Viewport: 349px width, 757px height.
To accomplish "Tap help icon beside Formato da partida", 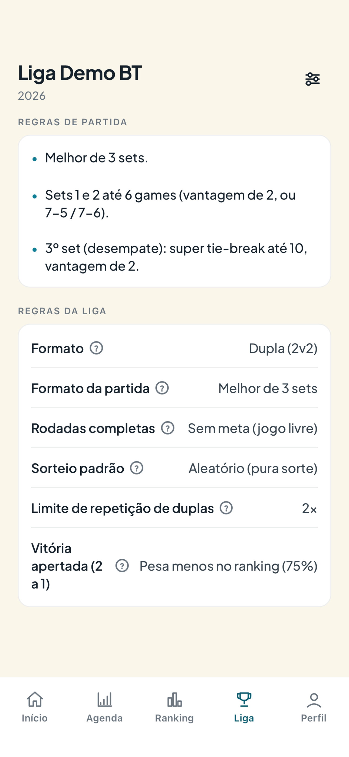I will (x=162, y=388).
